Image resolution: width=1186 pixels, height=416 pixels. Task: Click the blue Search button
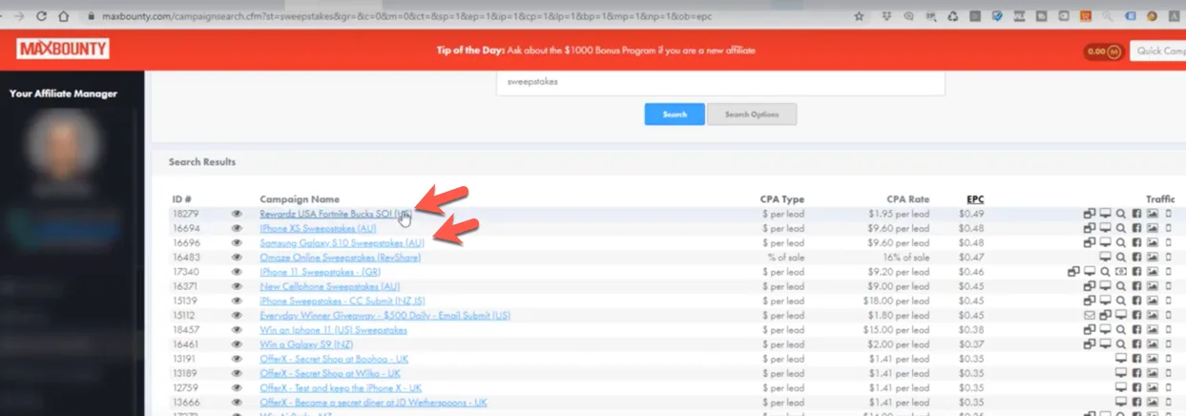point(674,114)
